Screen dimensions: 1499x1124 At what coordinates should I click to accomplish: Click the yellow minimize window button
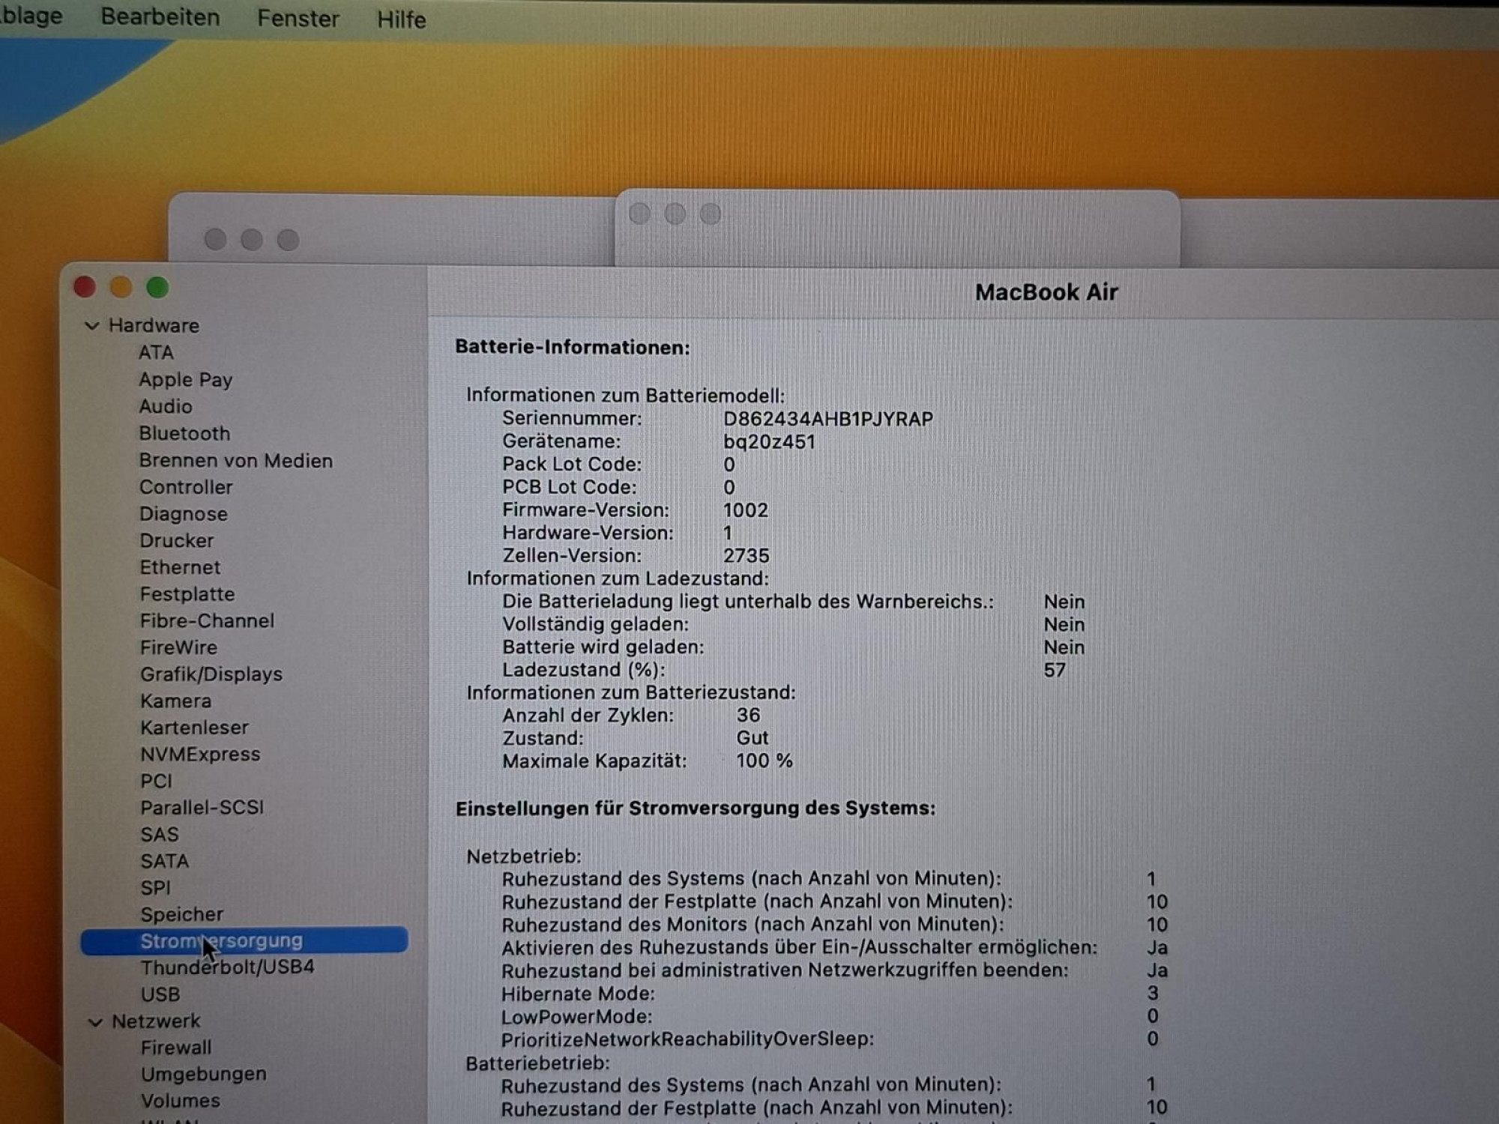click(x=121, y=287)
